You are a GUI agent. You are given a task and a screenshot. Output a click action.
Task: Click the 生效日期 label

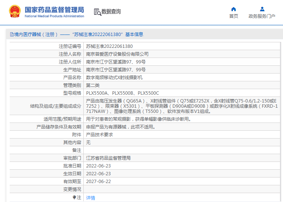72,174
